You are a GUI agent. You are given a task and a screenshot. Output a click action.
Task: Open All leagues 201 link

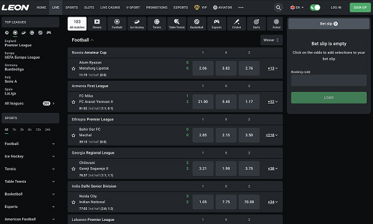30,104
